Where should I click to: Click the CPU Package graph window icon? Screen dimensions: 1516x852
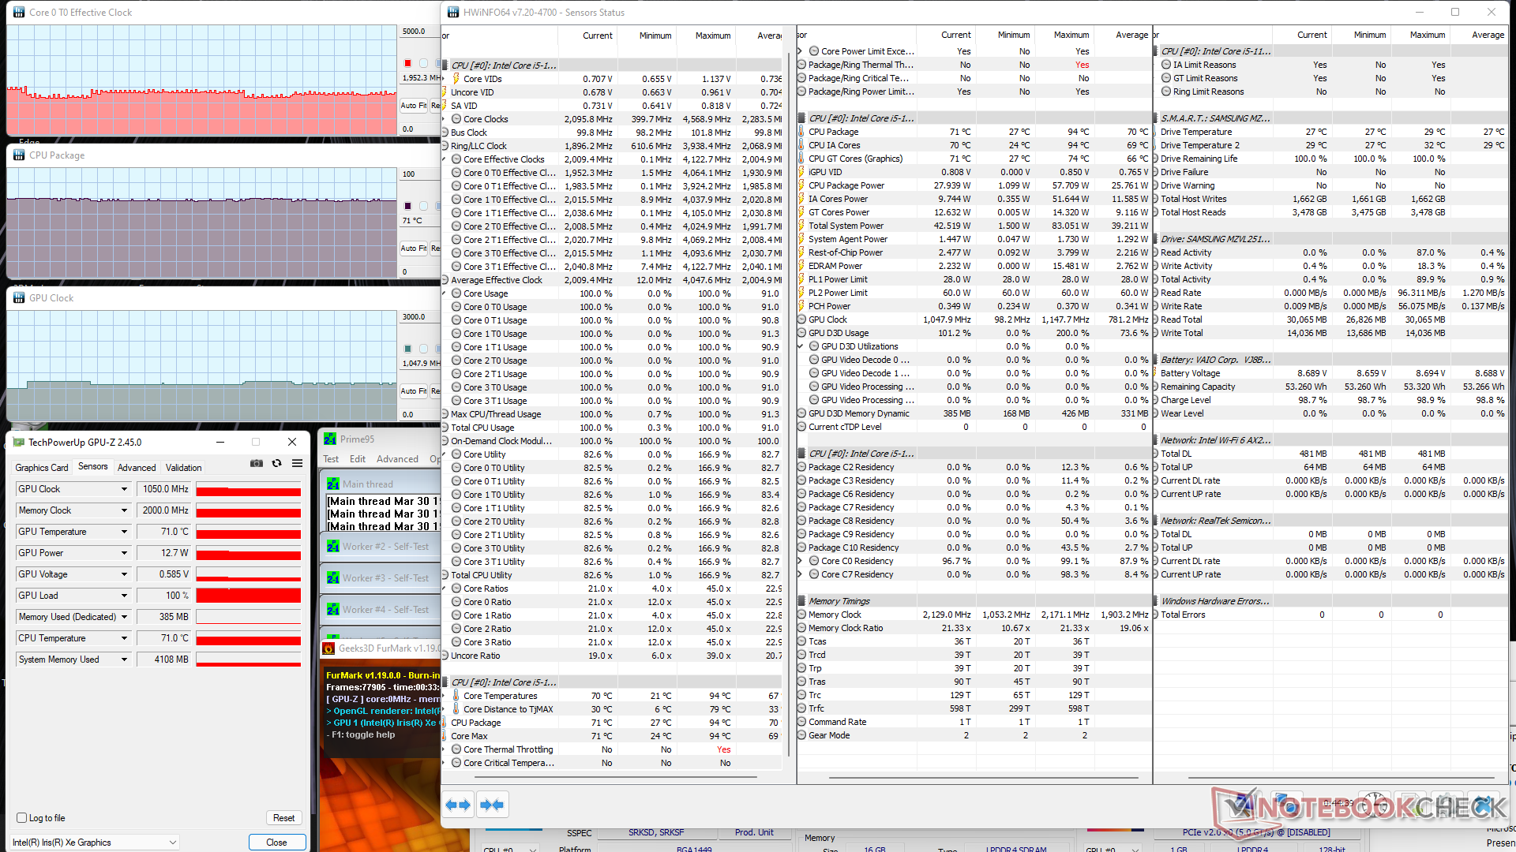pos(19,155)
